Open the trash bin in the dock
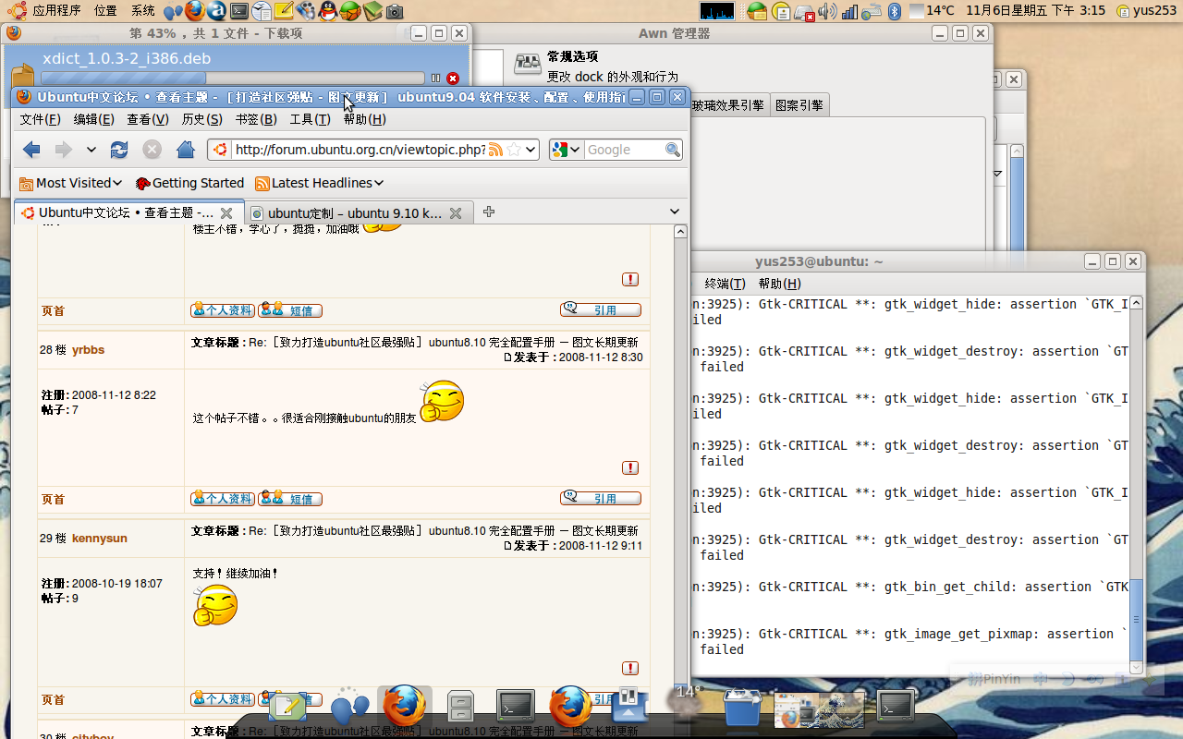Viewport: 1183px width, 739px height. (742, 707)
